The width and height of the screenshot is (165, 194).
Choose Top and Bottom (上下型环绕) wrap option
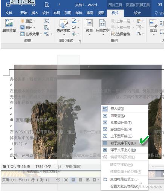(125, 136)
